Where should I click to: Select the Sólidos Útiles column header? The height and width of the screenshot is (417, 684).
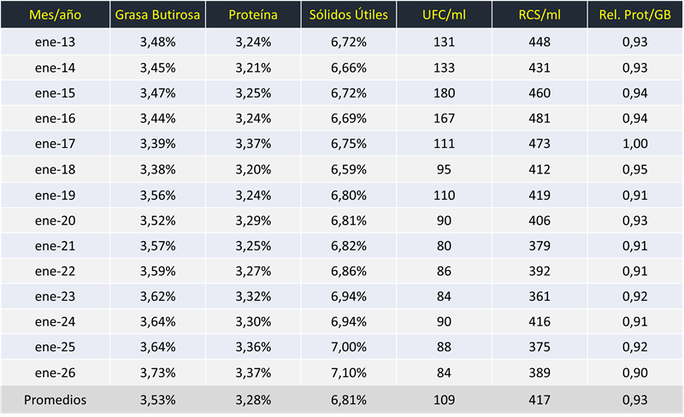coord(348,15)
